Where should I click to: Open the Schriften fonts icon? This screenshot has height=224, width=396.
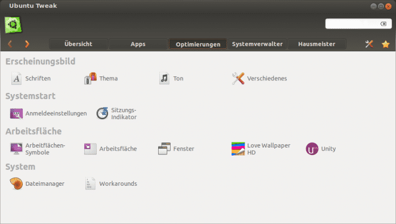pyautogui.click(x=16, y=79)
